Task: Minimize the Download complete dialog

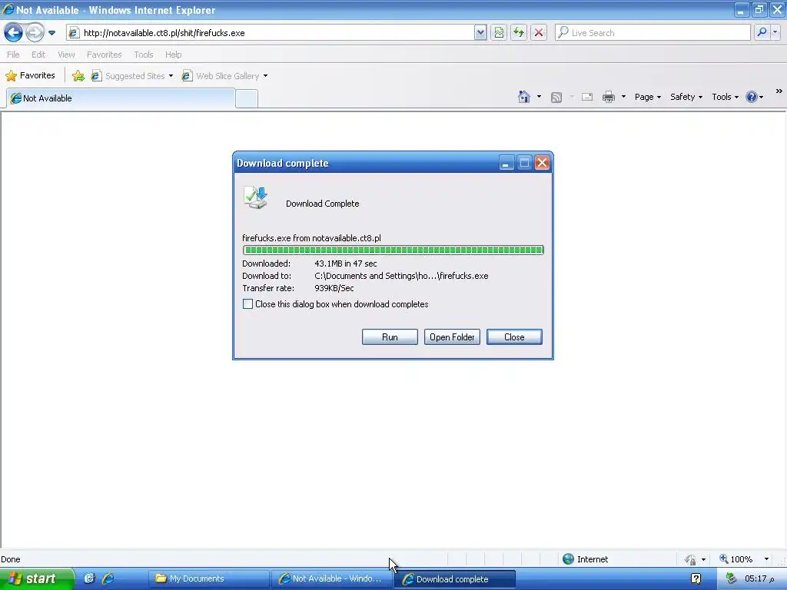Action: tap(506, 163)
